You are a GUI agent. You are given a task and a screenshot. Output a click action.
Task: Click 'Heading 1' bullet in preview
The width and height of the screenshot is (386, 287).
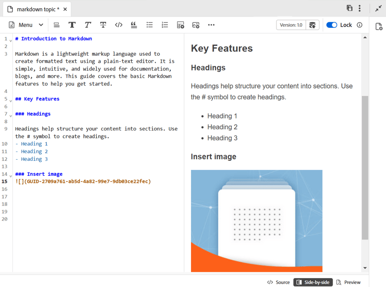coord(222,116)
